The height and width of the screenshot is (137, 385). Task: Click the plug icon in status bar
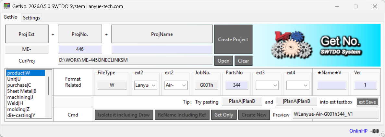(375, 131)
